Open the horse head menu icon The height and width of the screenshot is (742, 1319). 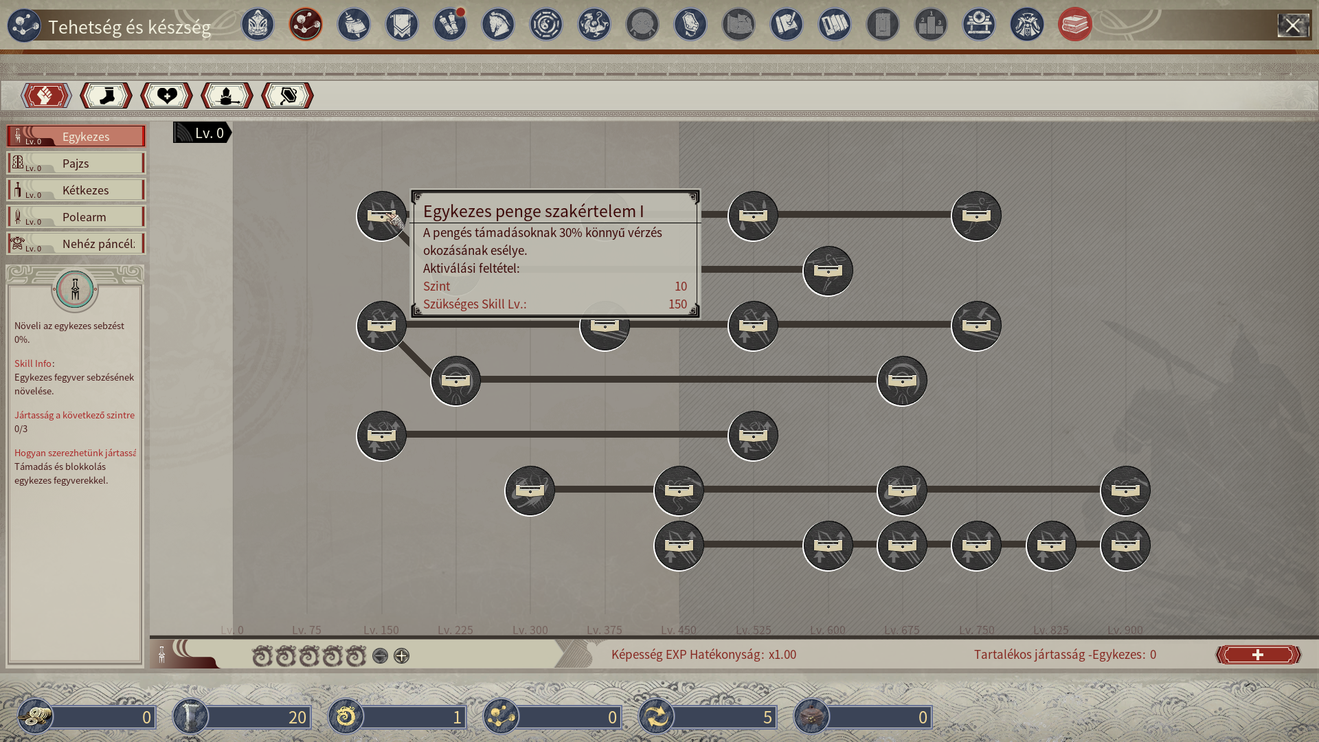(498, 25)
